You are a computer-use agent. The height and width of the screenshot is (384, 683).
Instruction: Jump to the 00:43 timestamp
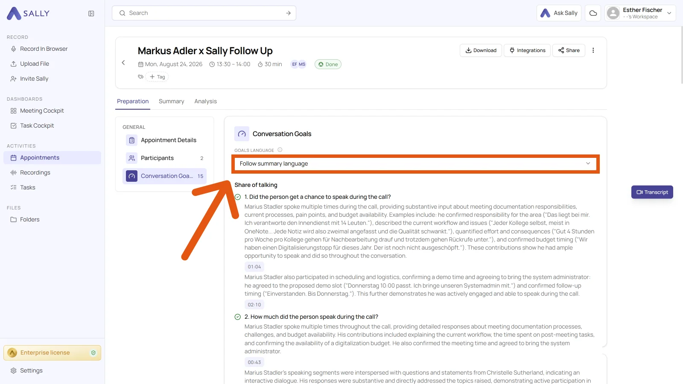coord(254,363)
